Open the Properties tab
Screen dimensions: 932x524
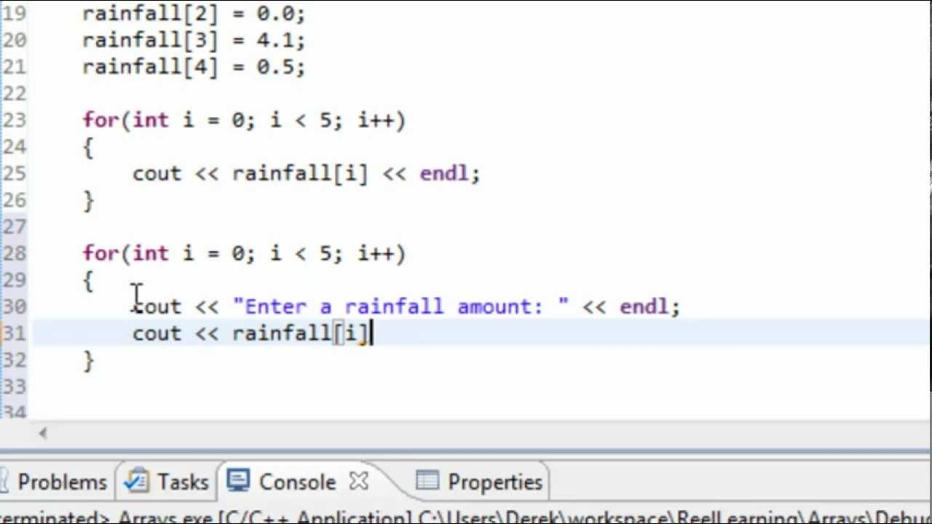click(494, 482)
